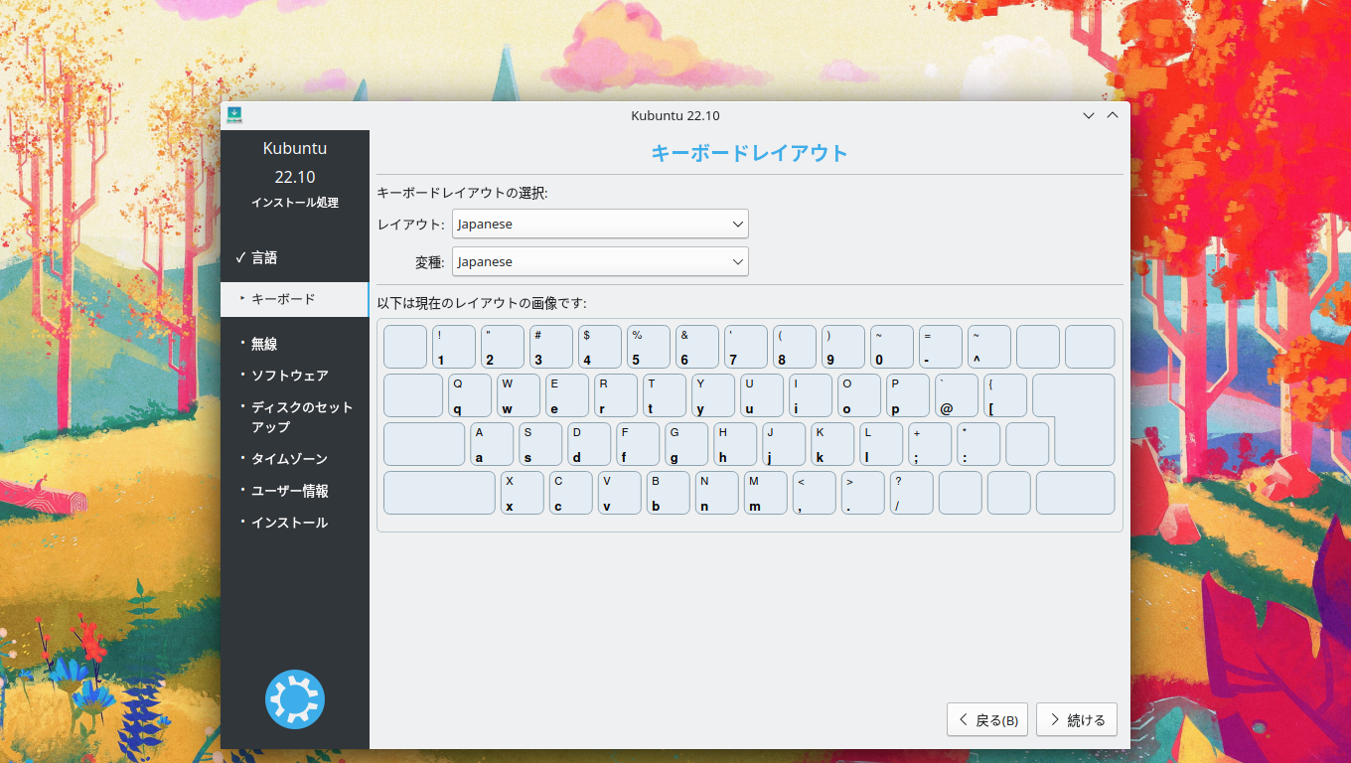Click the I key in keyboard preview
The image size is (1351, 763).
[x=811, y=395]
